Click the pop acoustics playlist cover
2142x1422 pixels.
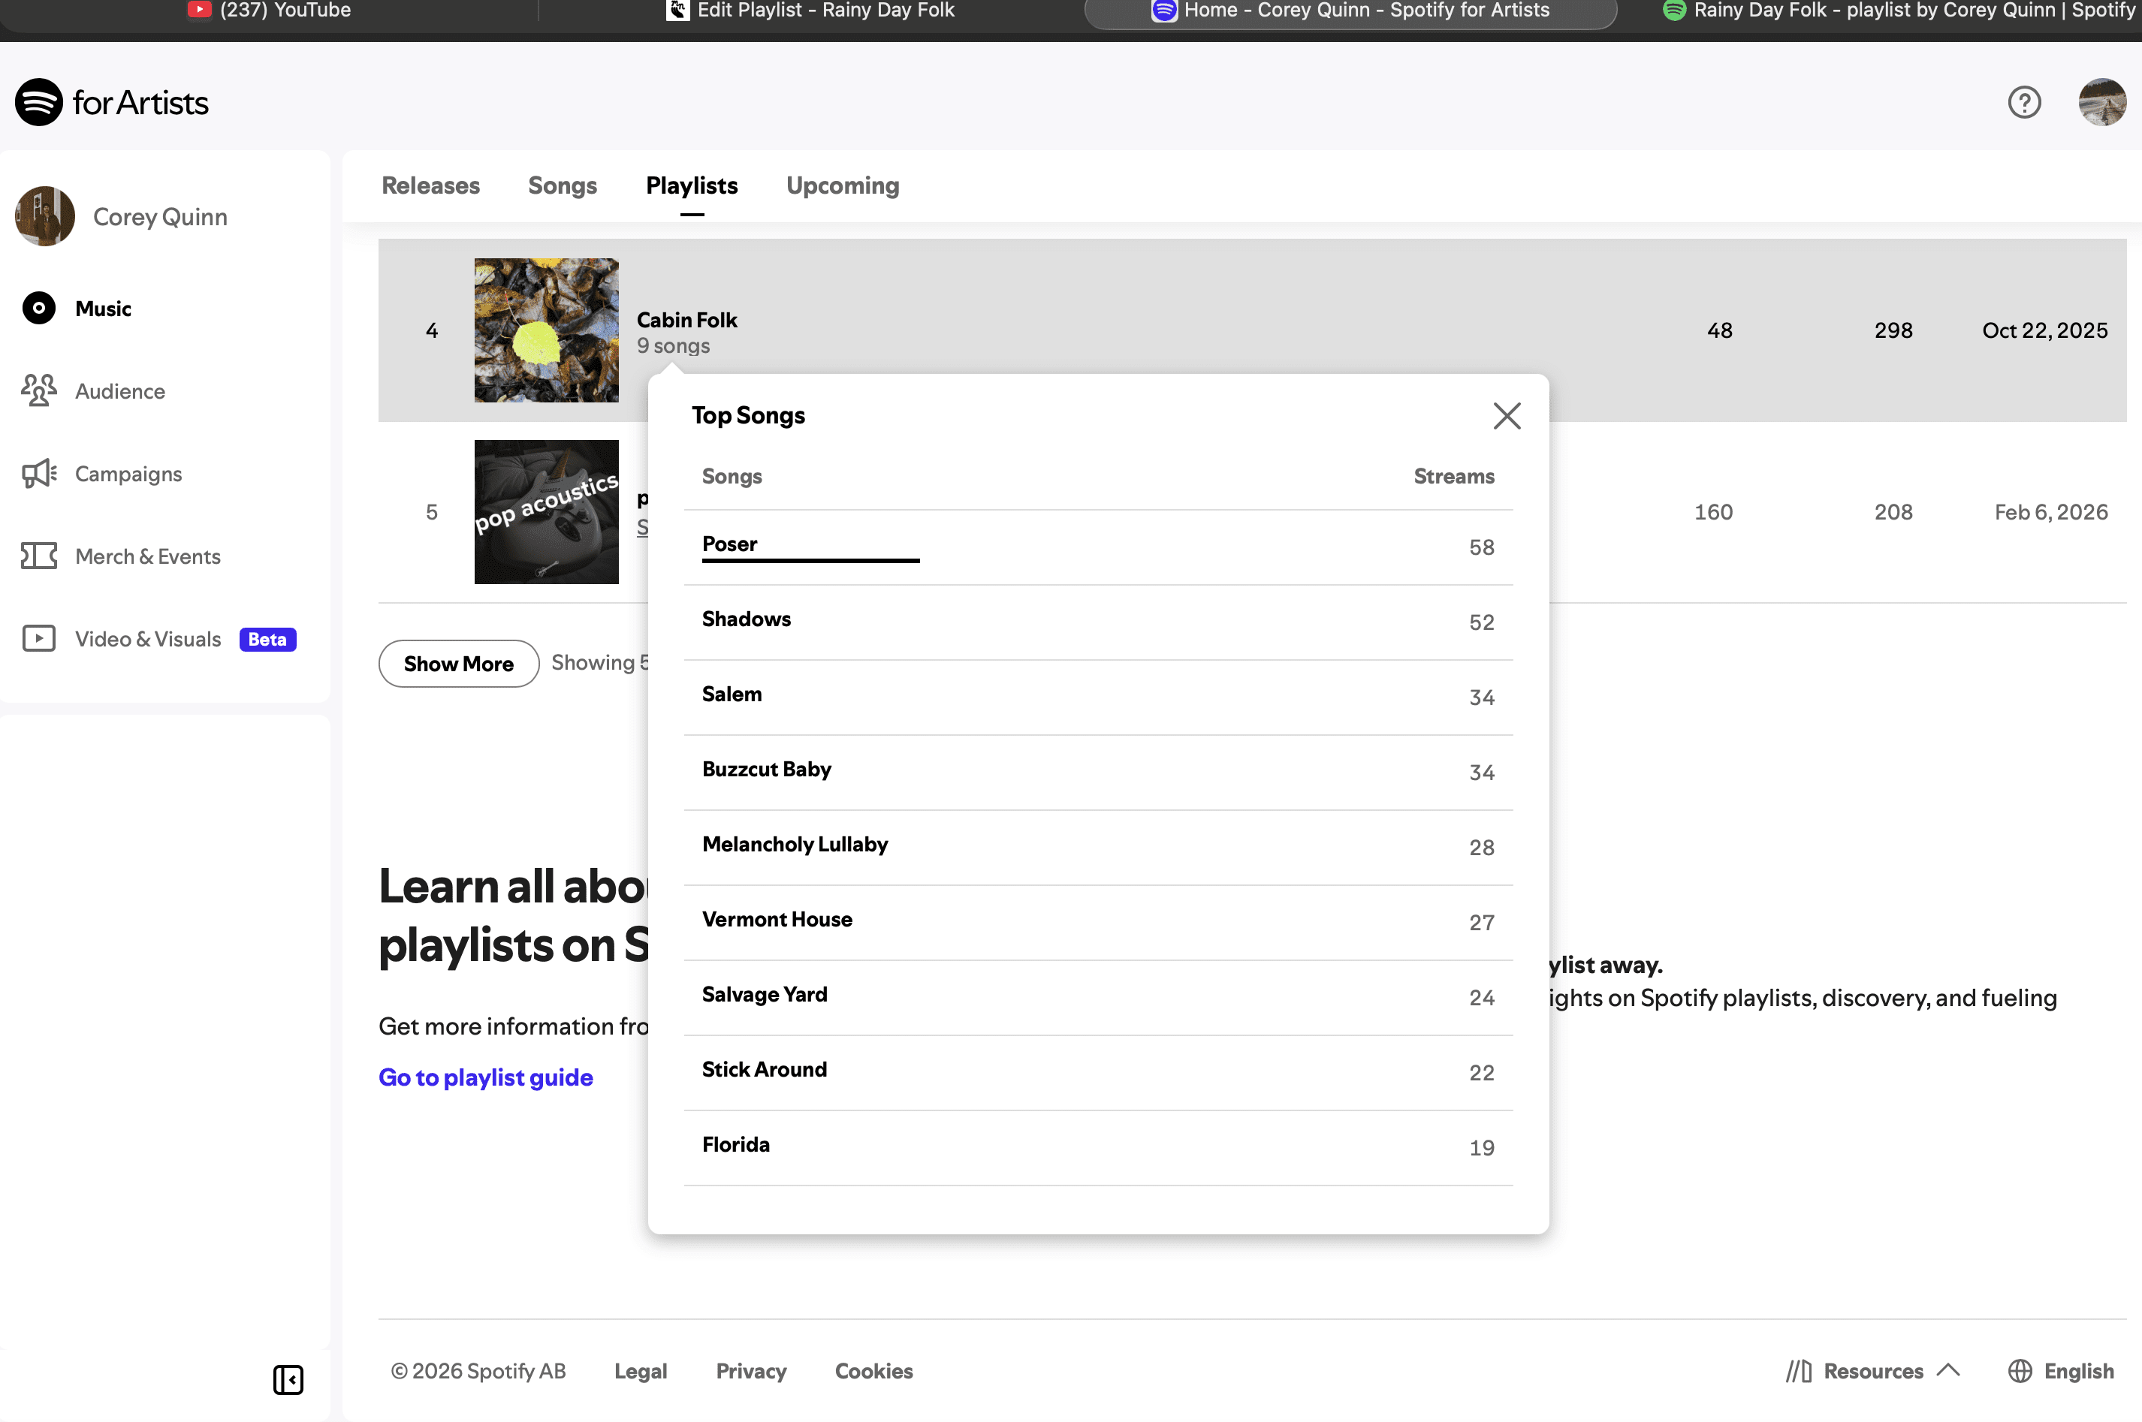coord(546,511)
